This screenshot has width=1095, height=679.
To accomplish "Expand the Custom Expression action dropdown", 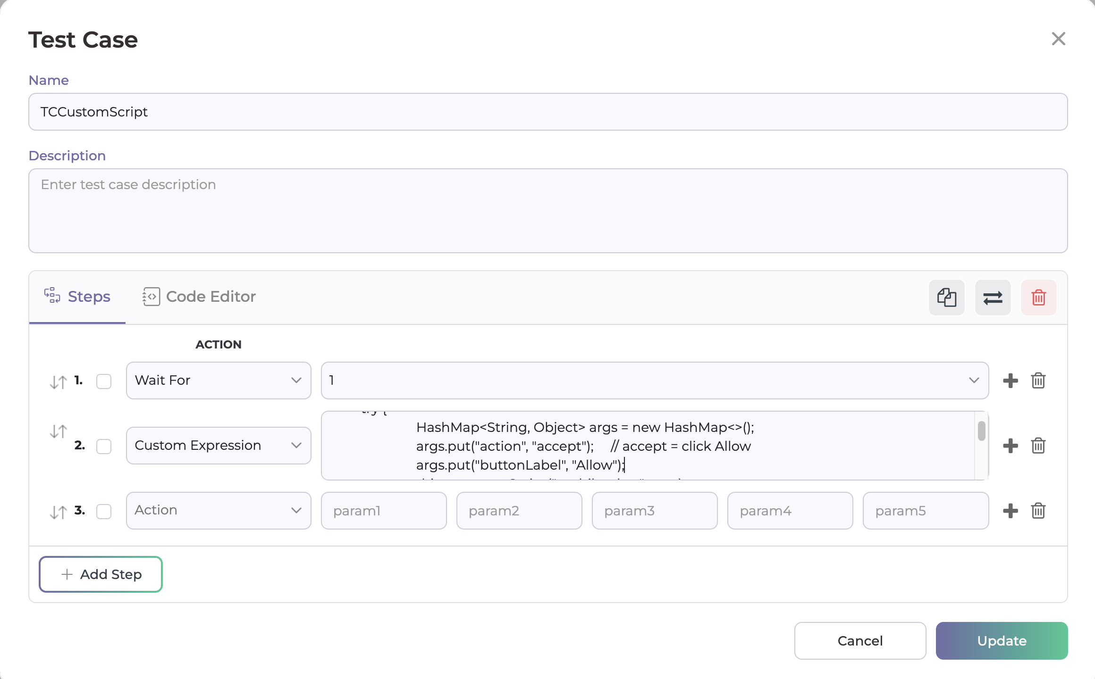I will pyautogui.click(x=218, y=446).
